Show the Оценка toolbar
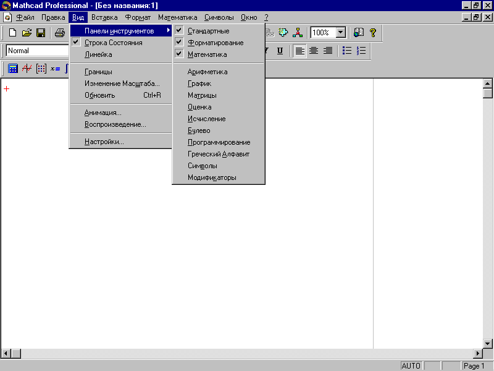This screenshot has height=371, width=494. click(x=219, y=107)
